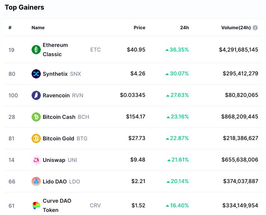266x215 pixels.
Task: Click the Synthetix coin logo
Action: 36,74
